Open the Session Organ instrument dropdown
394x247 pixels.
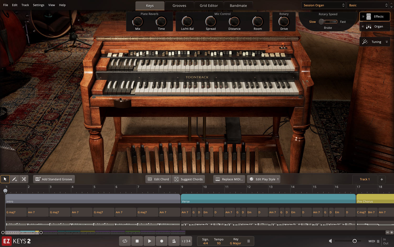point(323,5)
